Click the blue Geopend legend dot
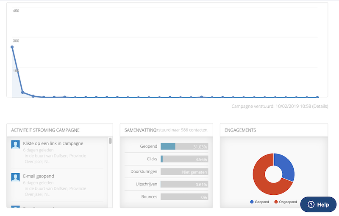 [x=253, y=202]
